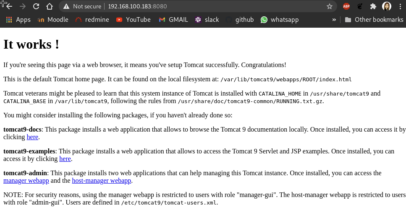Screen dimensions: 406x223
Task: Open the Other bookmarks folder
Action: pos(374,20)
